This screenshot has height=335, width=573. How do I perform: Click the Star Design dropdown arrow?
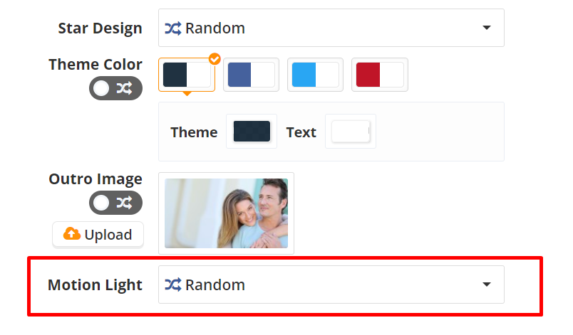pyautogui.click(x=487, y=28)
